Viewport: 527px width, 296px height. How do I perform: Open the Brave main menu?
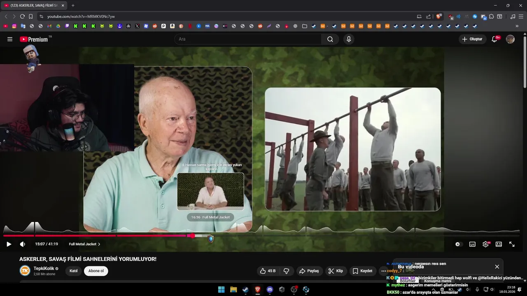(x=521, y=16)
